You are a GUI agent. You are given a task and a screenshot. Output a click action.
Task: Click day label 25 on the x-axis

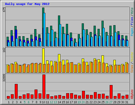[103, 102]
